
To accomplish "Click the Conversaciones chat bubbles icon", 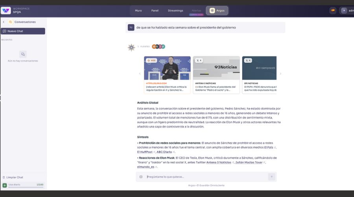I will click(x=11, y=22).
